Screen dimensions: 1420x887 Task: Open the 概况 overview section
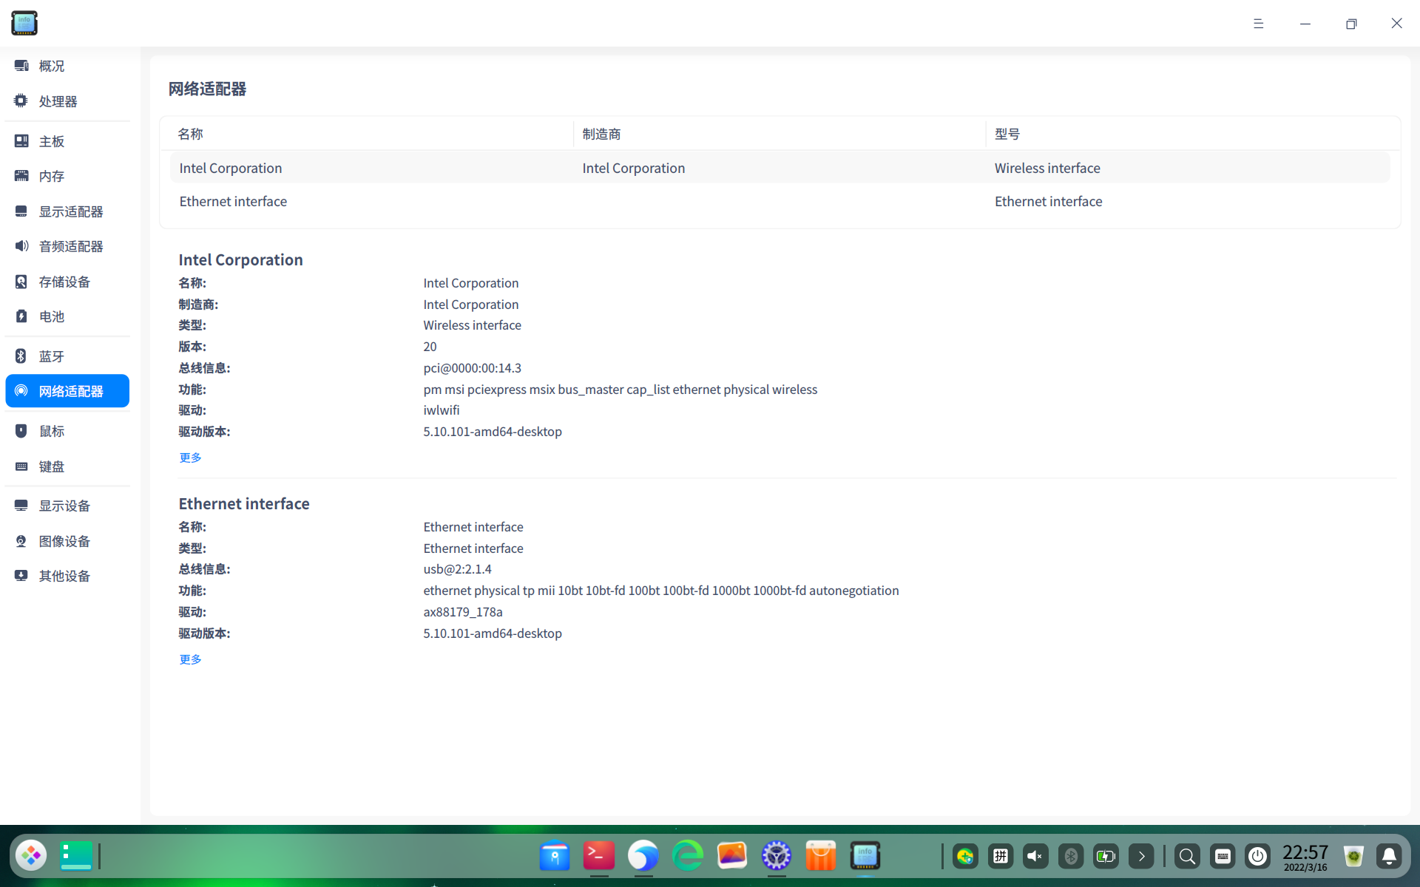(x=52, y=66)
